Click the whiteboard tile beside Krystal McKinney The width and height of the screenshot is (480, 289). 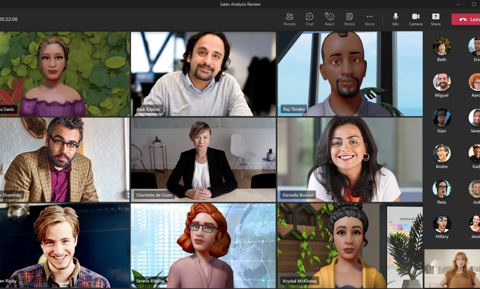tap(405, 247)
